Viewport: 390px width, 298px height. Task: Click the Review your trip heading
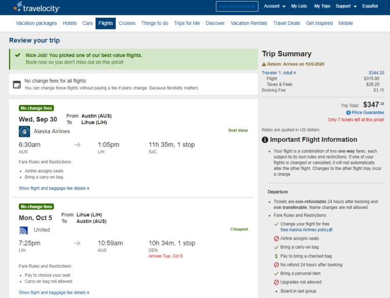point(35,40)
